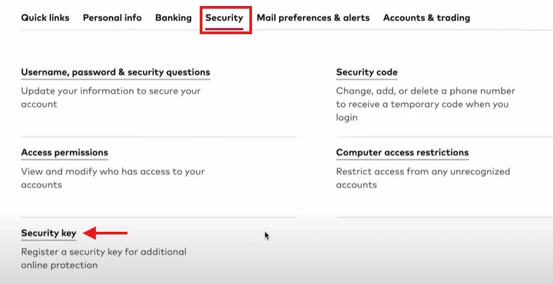Image resolution: width=553 pixels, height=284 pixels.
Task: Click "Restrict access from any unrecognized" description
Action: (422, 171)
